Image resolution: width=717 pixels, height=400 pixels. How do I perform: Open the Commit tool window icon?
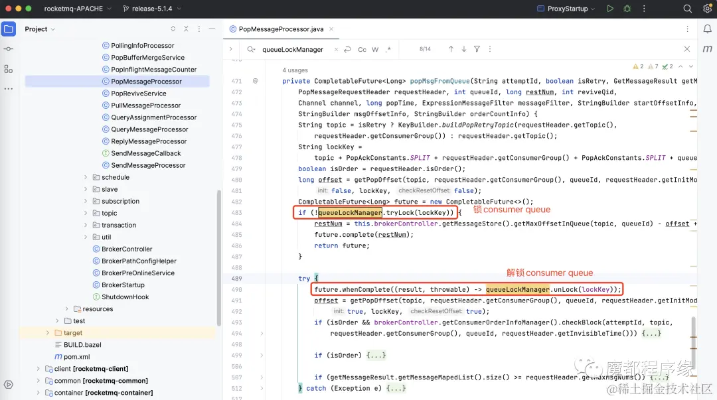point(9,49)
